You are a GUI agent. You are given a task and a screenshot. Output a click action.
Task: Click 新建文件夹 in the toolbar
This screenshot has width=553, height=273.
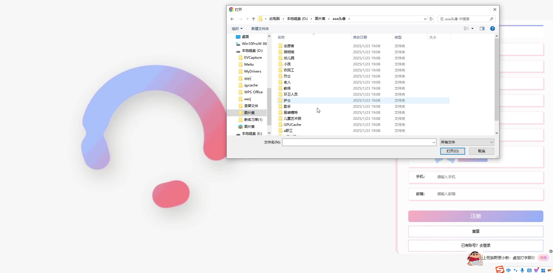[x=260, y=29]
